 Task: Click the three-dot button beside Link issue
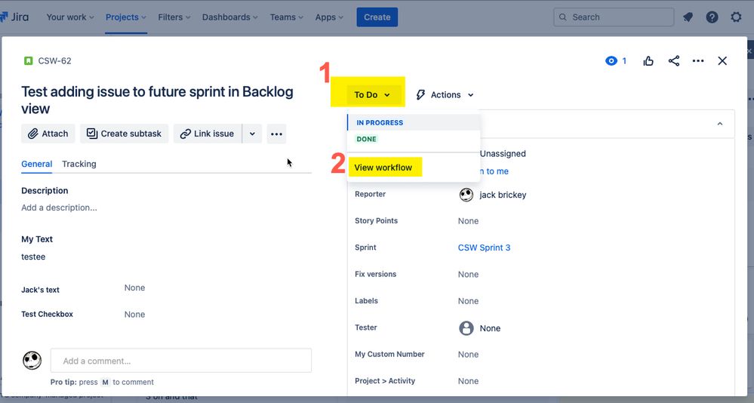(276, 134)
